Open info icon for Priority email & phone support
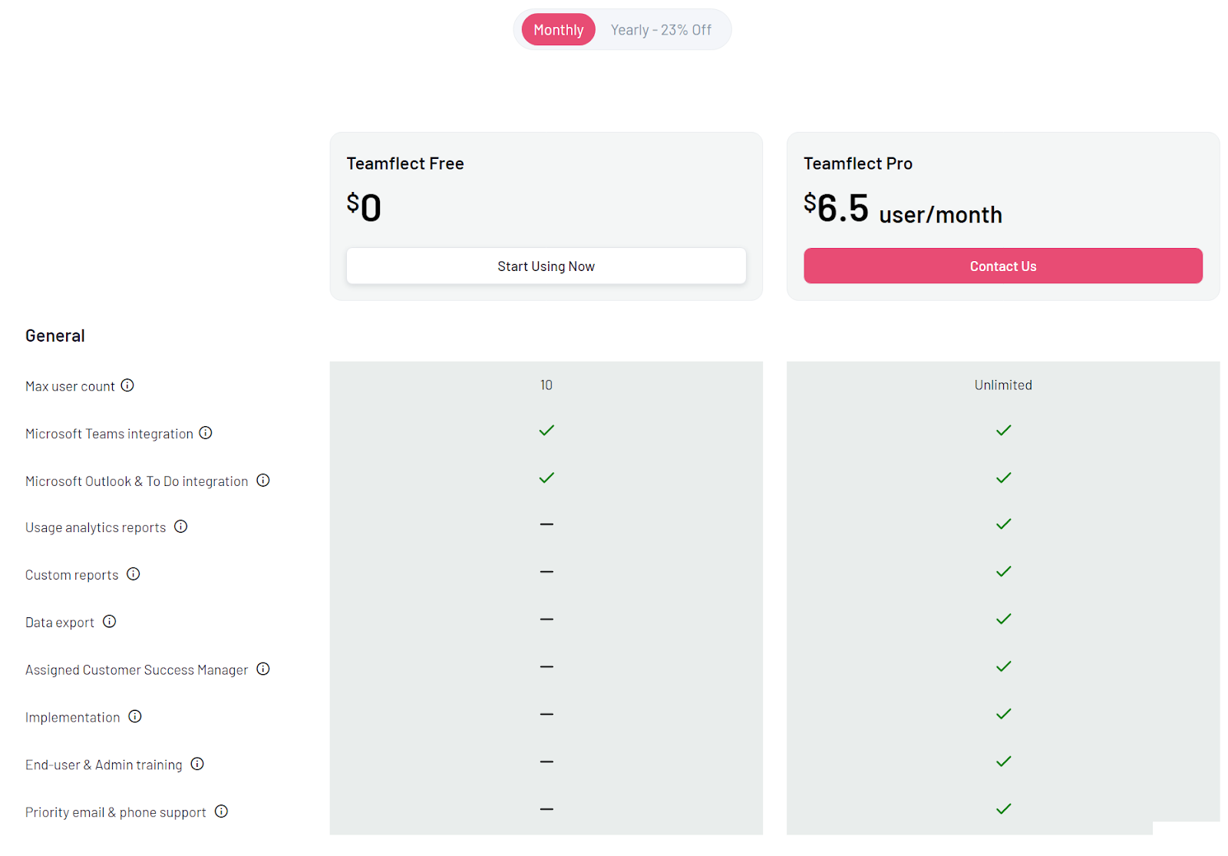The height and width of the screenshot is (856, 1228). [x=222, y=811]
